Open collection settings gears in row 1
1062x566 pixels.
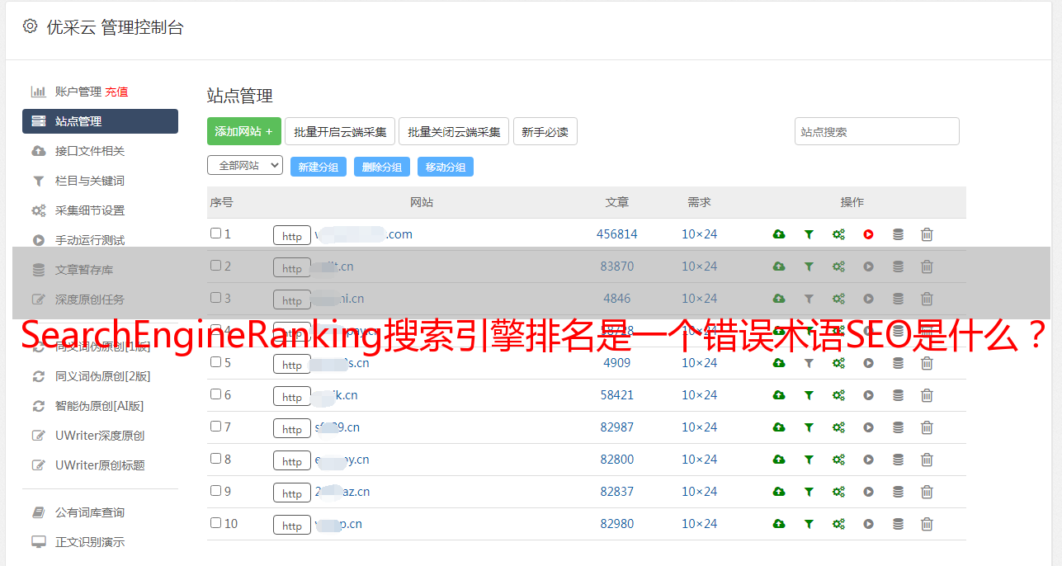coord(838,234)
